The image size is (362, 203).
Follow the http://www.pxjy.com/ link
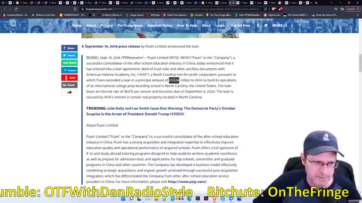[x=187, y=181]
